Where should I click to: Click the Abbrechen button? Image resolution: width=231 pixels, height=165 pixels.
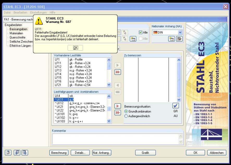coord(217,153)
